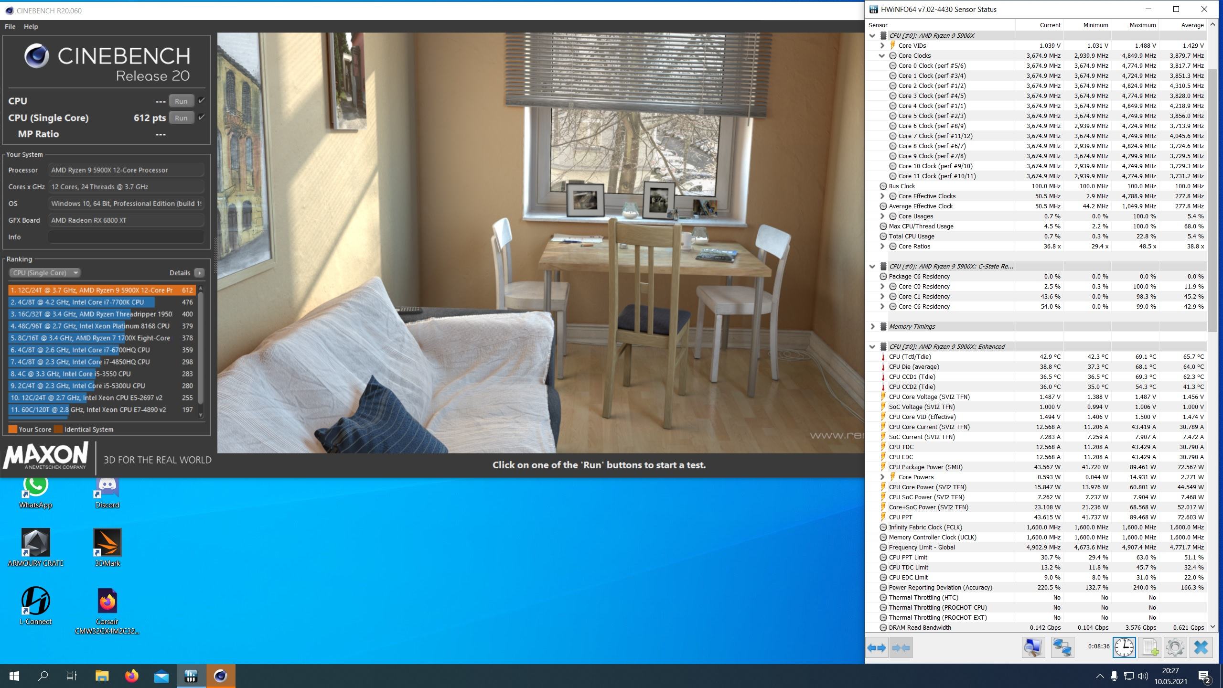
Task: Select ranking row AMD Ryzen 9 5900X
Action: (x=102, y=290)
